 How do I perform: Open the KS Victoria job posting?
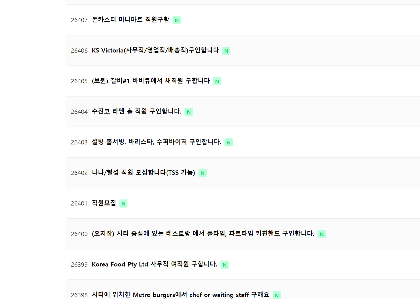(155, 50)
